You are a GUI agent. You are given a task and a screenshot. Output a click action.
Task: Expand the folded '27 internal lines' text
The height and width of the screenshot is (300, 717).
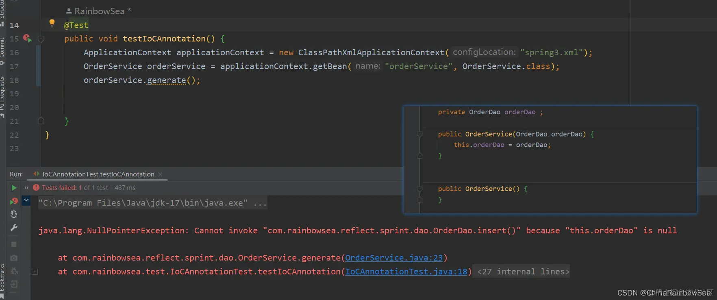coord(524,272)
